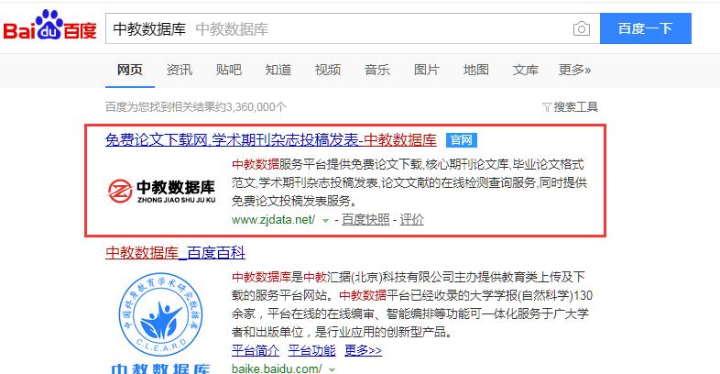
Task: Click the 更多>> link
Action: [364, 350]
